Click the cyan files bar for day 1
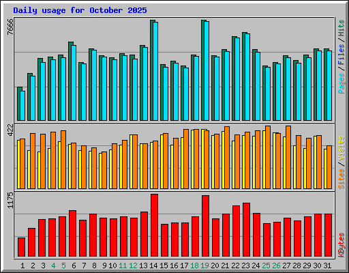Viewport: 349px width, 273px height. [22, 106]
